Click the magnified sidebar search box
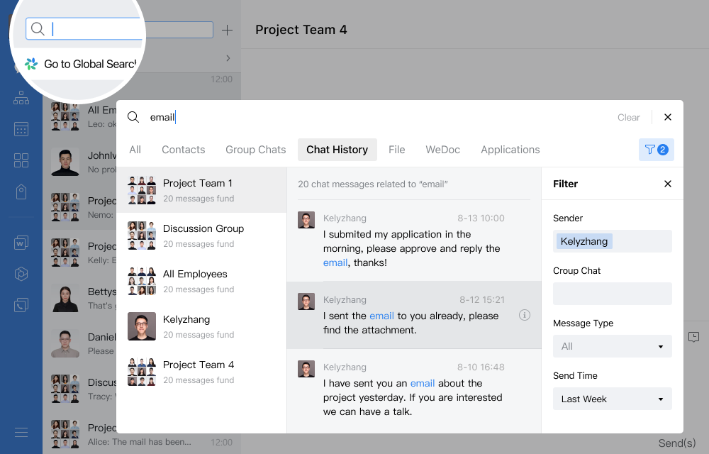709x454 pixels. coord(86,29)
